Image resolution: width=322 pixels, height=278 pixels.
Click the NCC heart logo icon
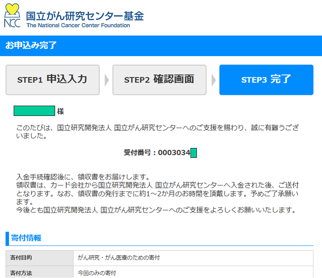point(12,16)
